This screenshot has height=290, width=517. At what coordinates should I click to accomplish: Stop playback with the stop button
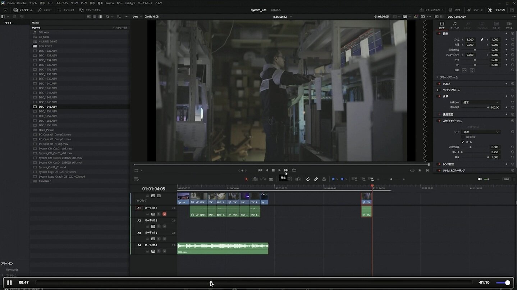click(x=273, y=170)
